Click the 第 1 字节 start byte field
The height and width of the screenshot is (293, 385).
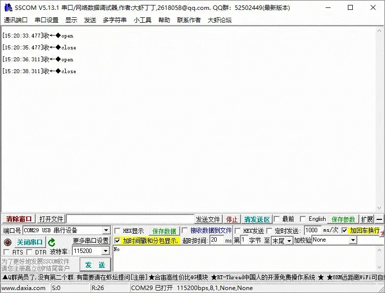point(243,240)
